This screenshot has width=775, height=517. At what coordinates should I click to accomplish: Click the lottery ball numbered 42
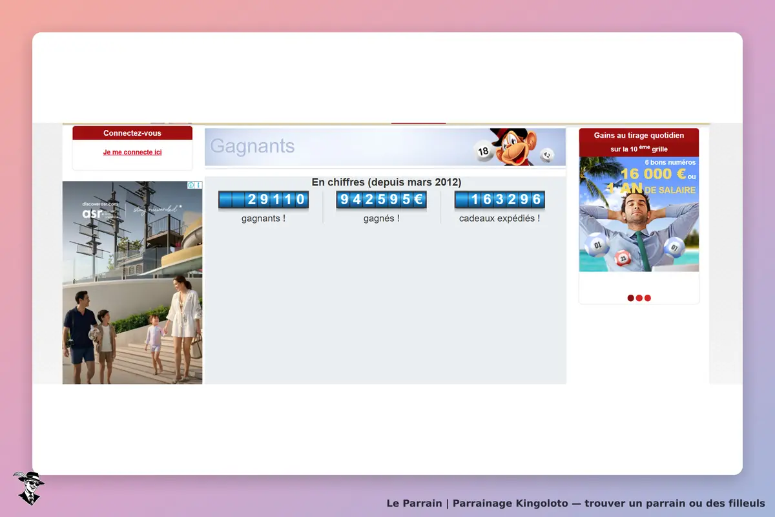548,154
